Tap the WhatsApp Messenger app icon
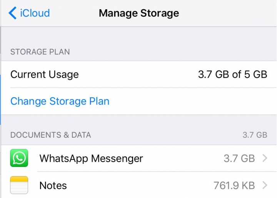The image size is (277, 198). 19,158
